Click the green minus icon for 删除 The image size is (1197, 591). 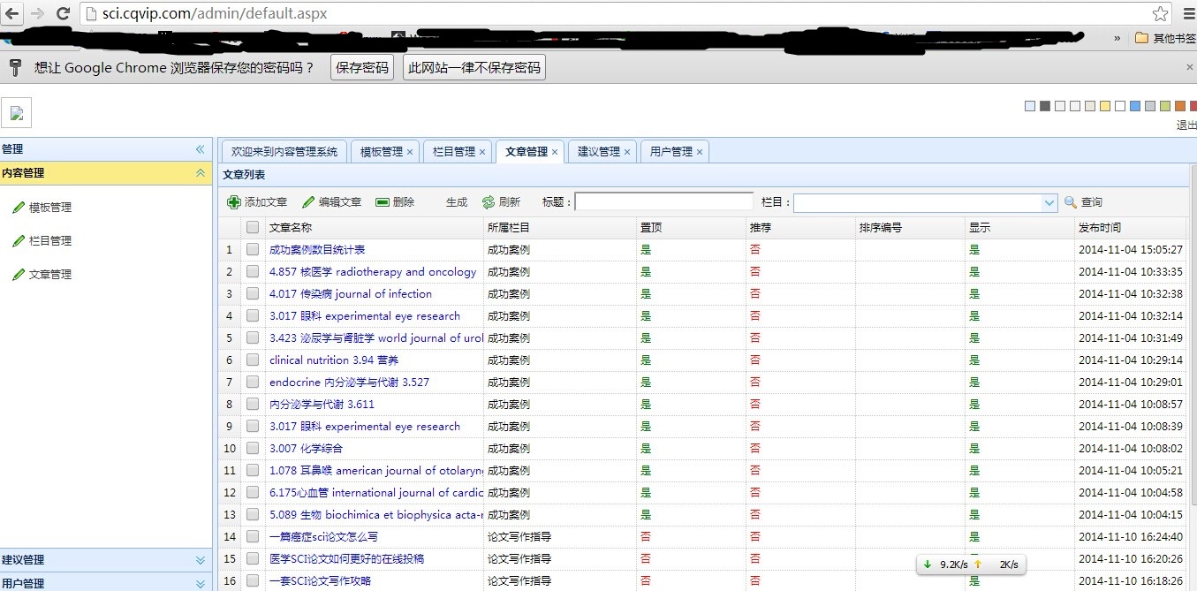click(383, 202)
